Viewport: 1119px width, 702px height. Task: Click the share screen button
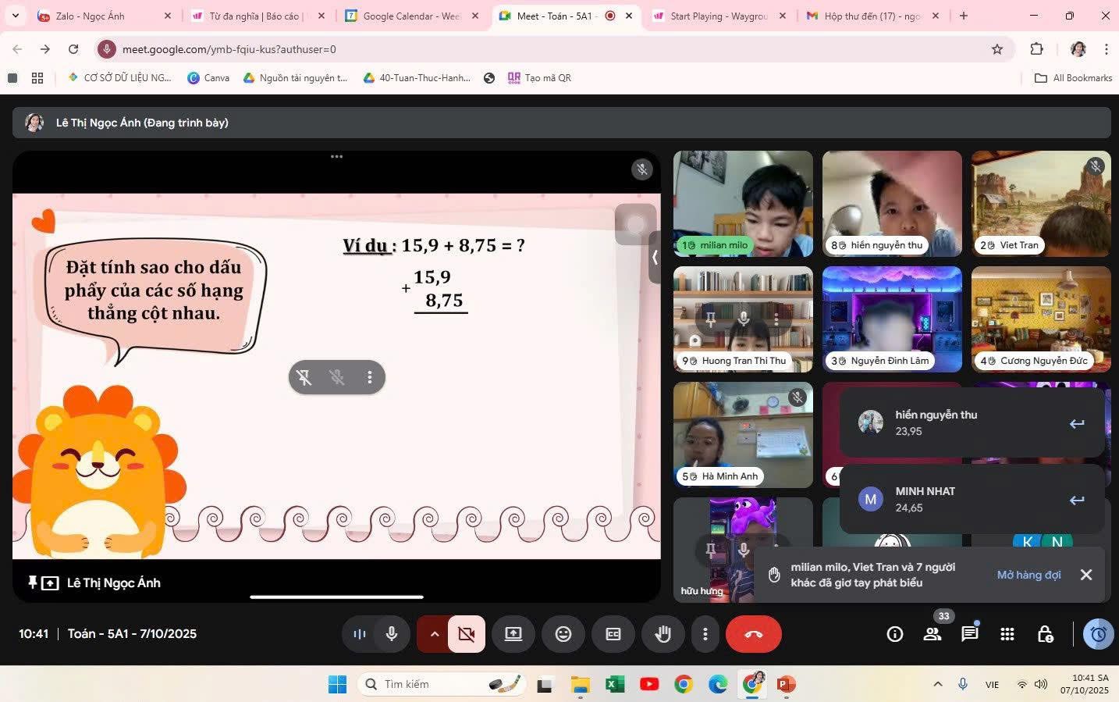[x=513, y=634]
